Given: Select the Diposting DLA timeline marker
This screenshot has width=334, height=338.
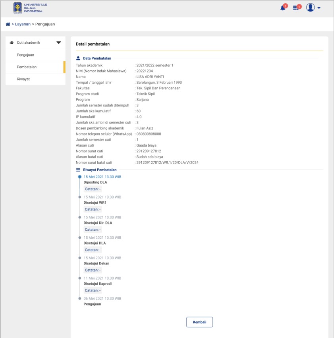Looking at the screenshot, I should click(80, 177).
